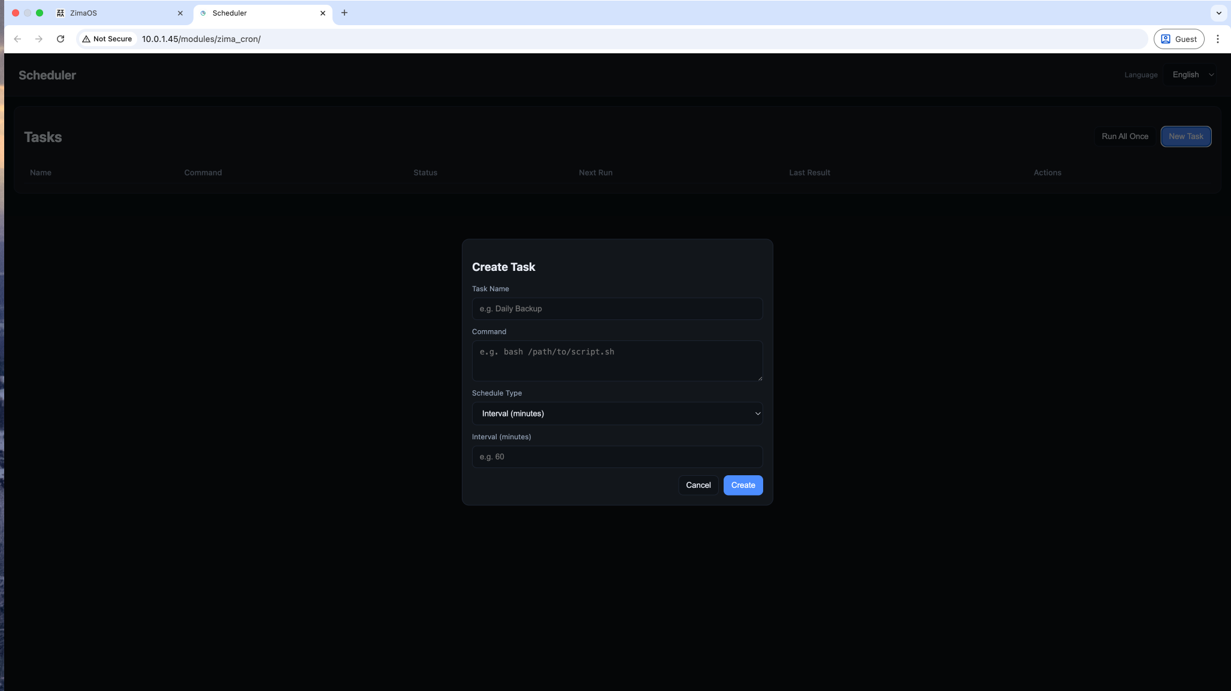The height and width of the screenshot is (691, 1231).
Task: Click the Task Name field
Action: click(x=617, y=309)
